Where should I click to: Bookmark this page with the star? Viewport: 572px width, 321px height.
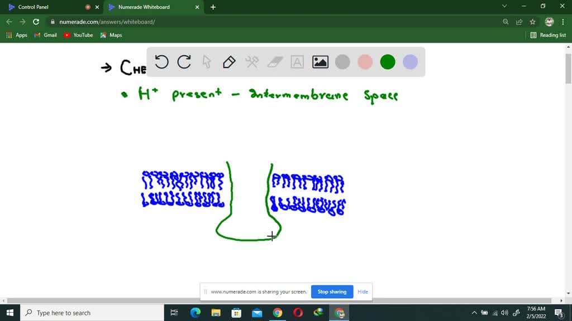click(532, 22)
